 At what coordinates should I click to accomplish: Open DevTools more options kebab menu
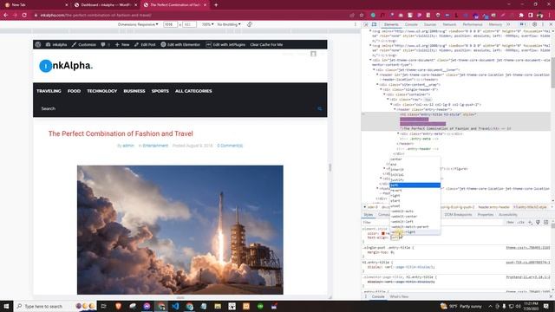543,24
